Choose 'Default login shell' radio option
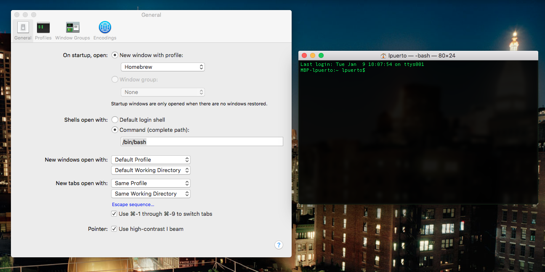This screenshot has width=545, height=272. pyautogui.click(x=115, y=120)
